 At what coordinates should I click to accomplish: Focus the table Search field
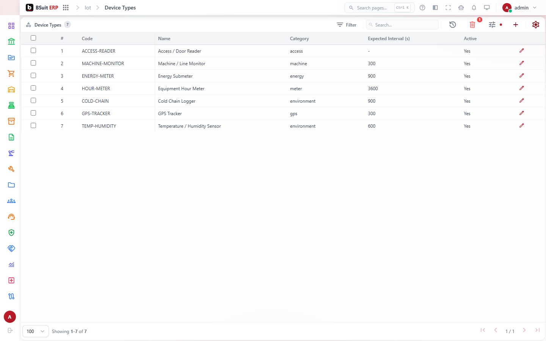click(x=402, y=25)
